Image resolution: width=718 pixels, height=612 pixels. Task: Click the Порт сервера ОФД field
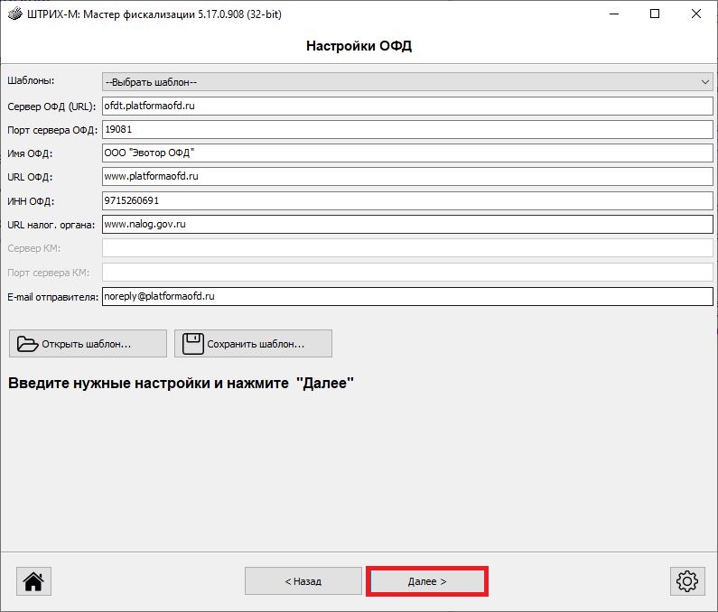coord(406,129)
